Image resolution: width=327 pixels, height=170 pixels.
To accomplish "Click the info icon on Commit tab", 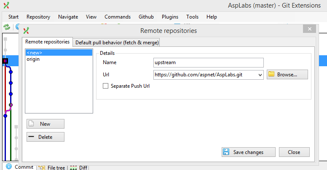I will [9, 166].
